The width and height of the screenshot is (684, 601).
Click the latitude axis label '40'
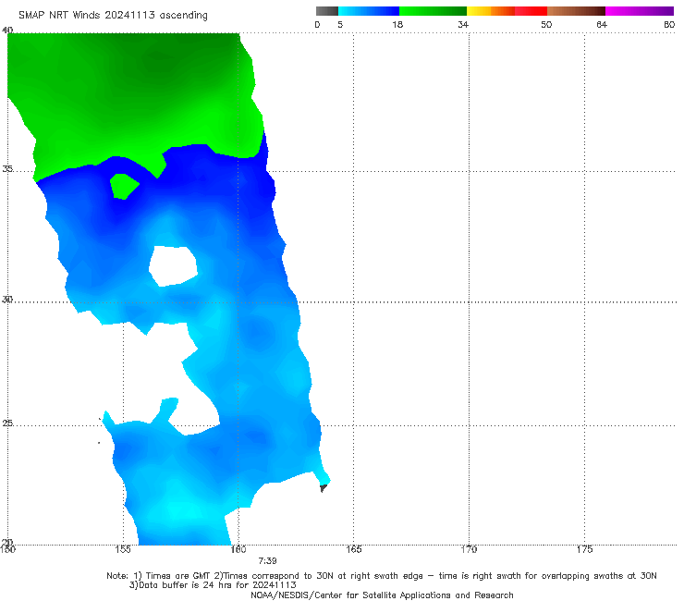[7, 31]
